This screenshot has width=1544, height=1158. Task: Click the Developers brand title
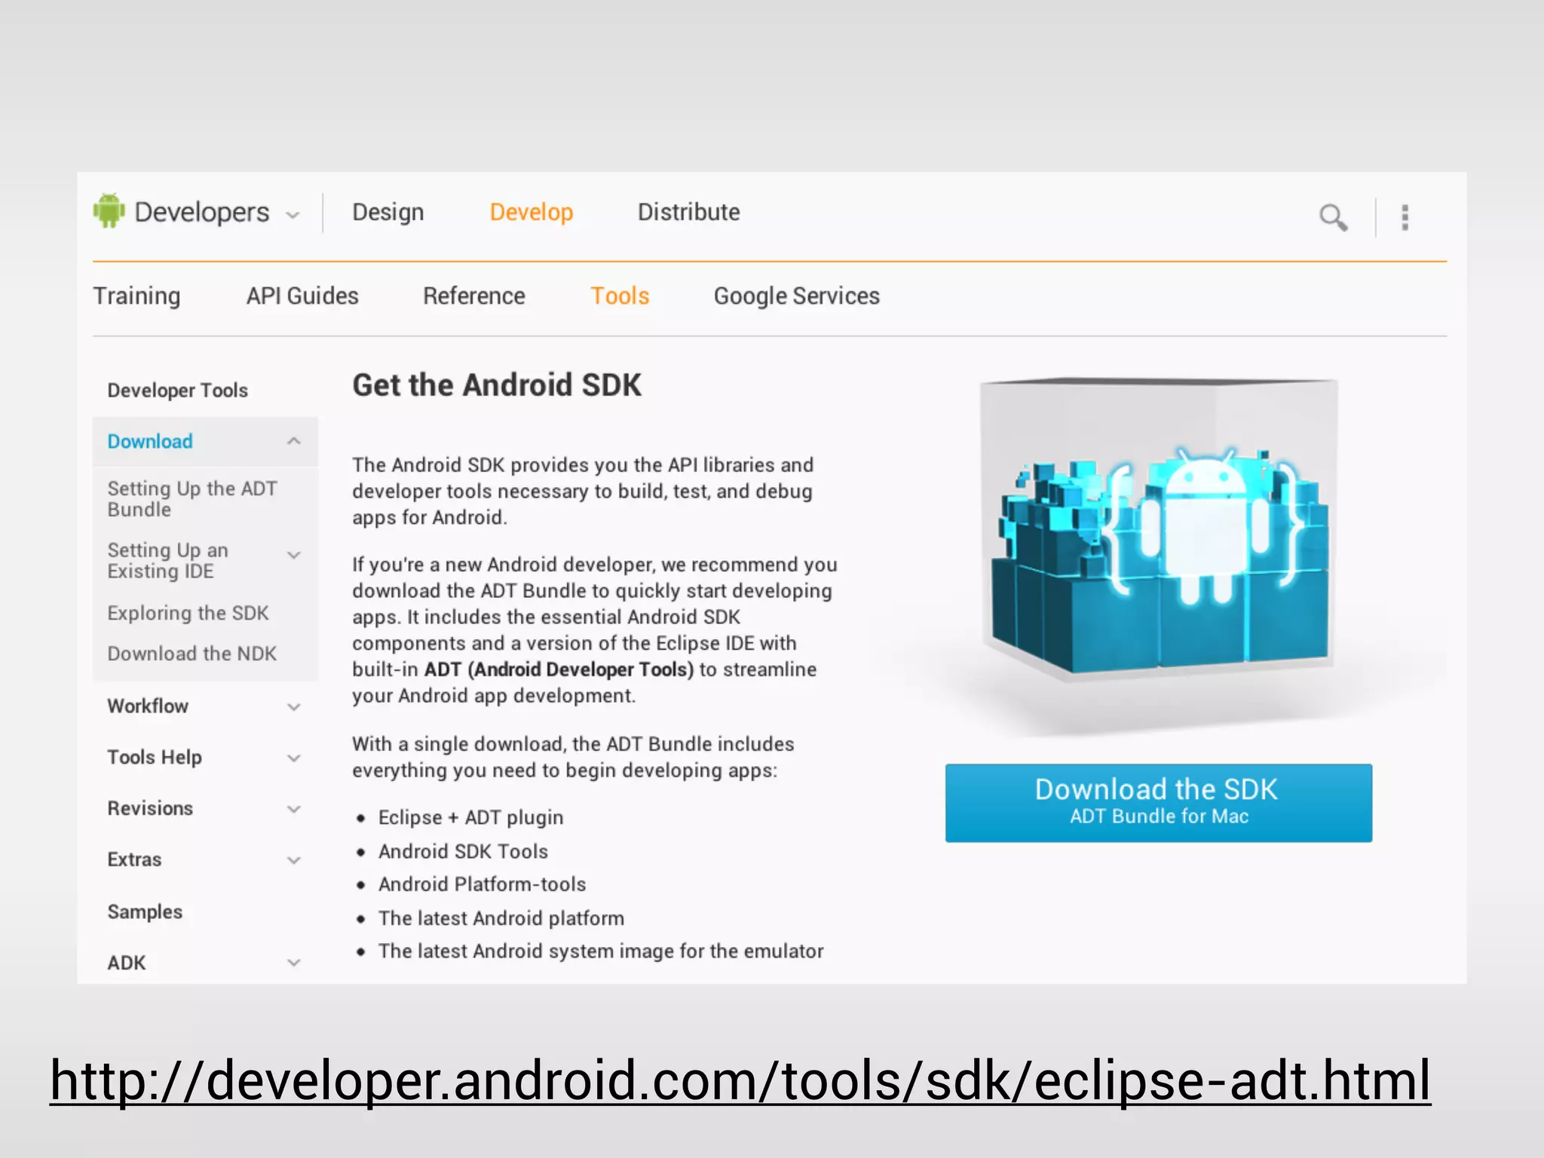click(201, 213)
